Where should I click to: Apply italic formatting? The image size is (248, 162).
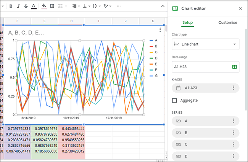click(18, 6)
